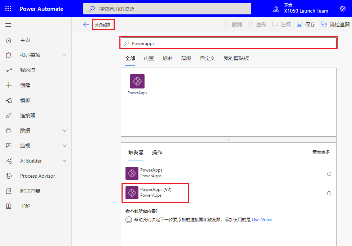The image size is (352, 246).
Task: Select the 触发器 tab
Action: coord(136,152)
